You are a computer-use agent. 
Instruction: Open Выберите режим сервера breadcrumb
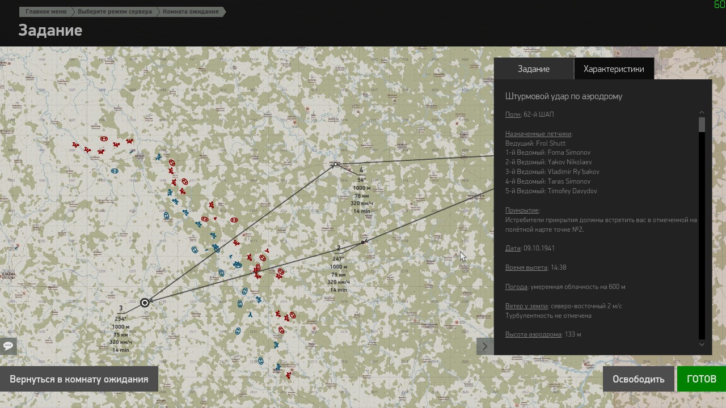point(115,11)
